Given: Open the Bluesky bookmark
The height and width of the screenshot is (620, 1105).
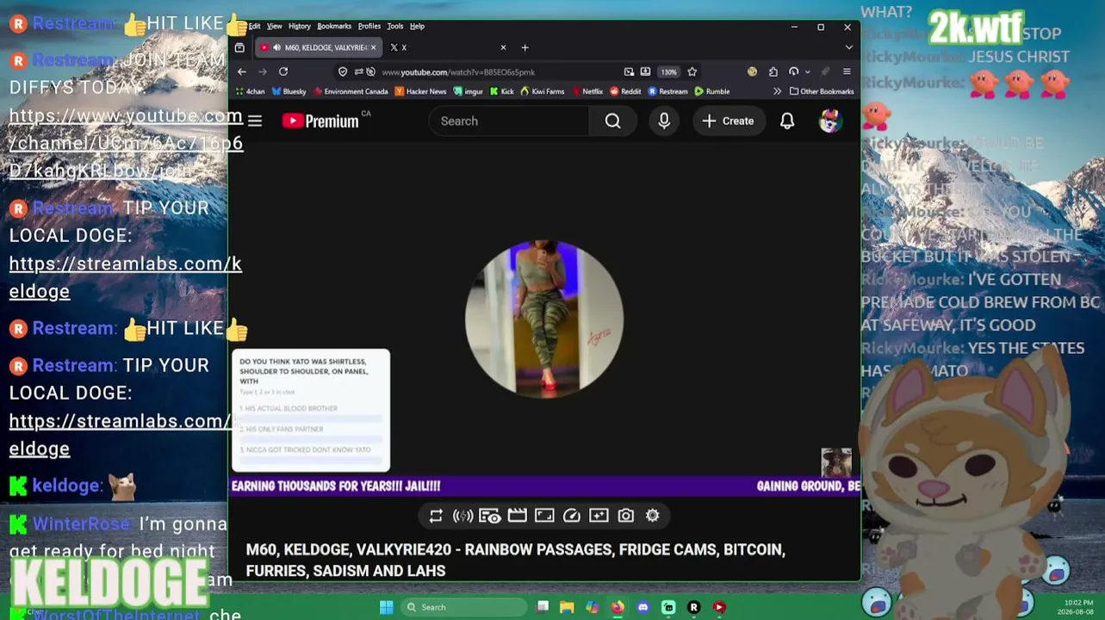Looking at the screenshot, I should tap(289, 91).
